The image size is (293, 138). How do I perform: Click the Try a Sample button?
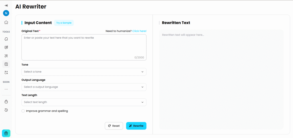(64, 23)
